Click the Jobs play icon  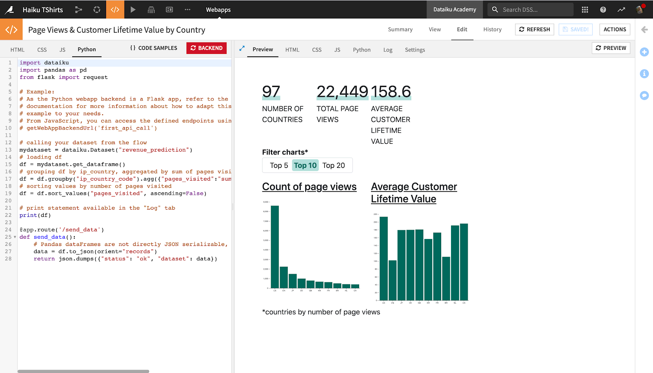pyautogui.click(x=133, y=9)
